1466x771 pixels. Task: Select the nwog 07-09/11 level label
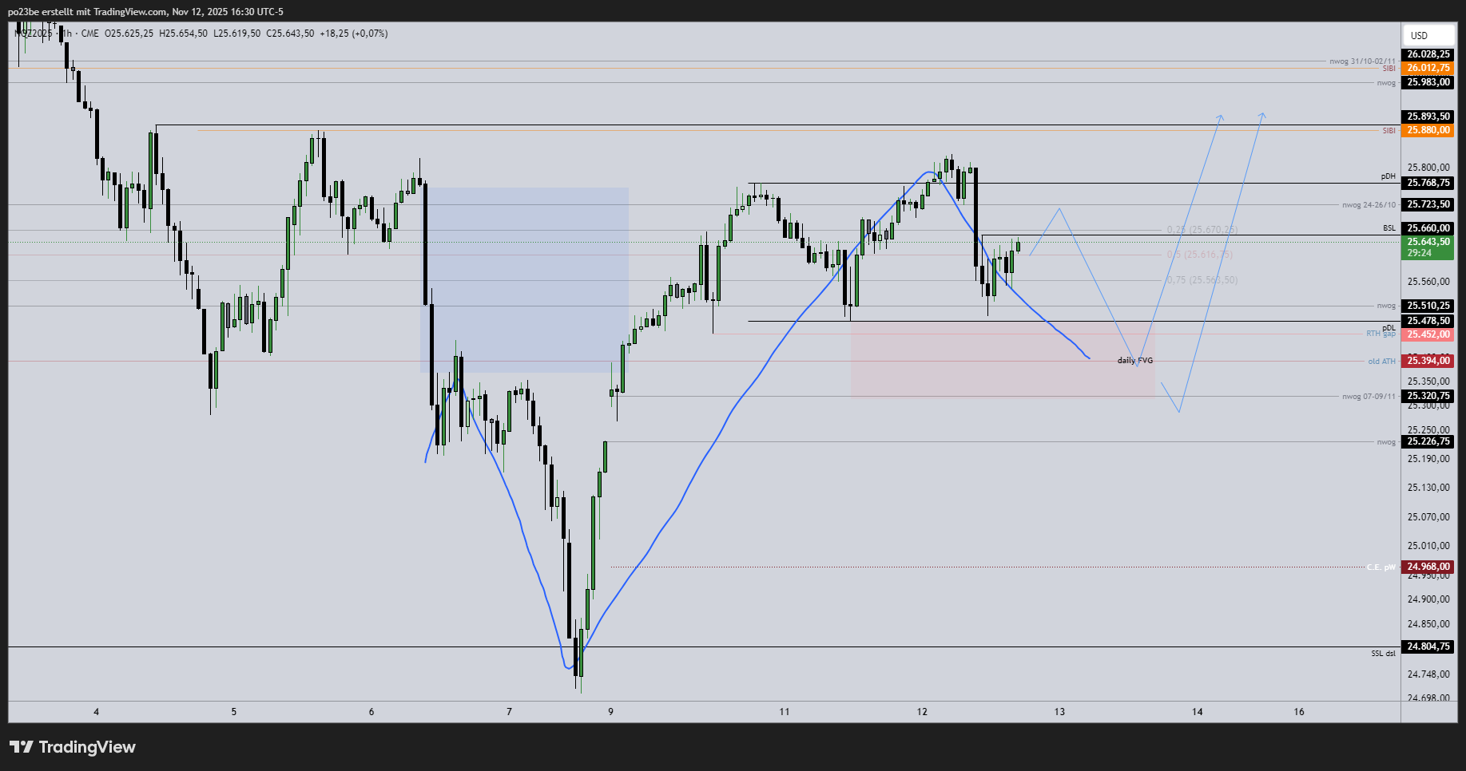pos(1369,397)
